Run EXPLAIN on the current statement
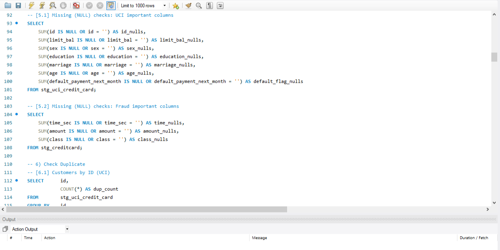The height and width of the screenshot is (250, 500). pos(52,6)
